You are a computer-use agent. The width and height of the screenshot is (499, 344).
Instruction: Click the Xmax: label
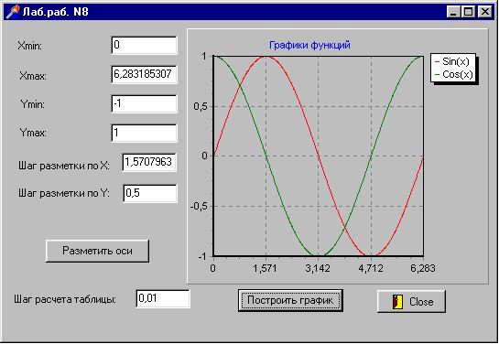(x=33, y=76)
